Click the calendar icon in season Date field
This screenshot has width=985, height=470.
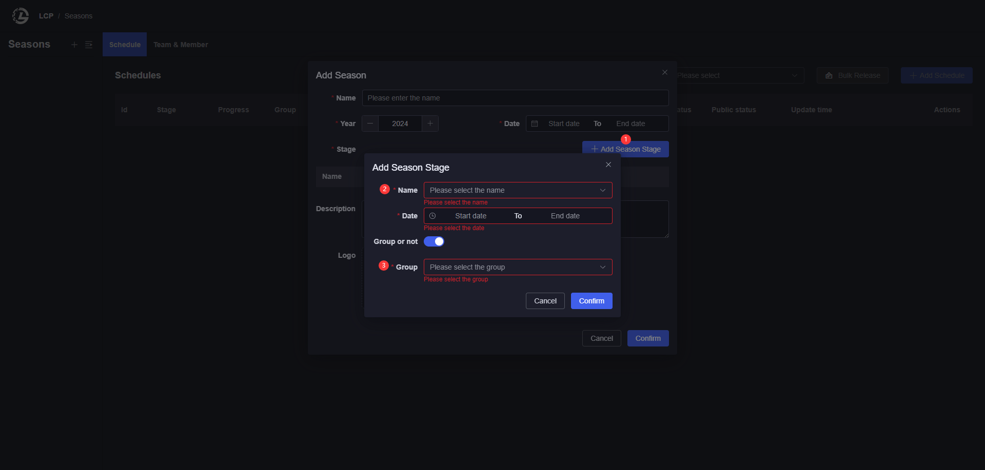[x=535, y=124]
